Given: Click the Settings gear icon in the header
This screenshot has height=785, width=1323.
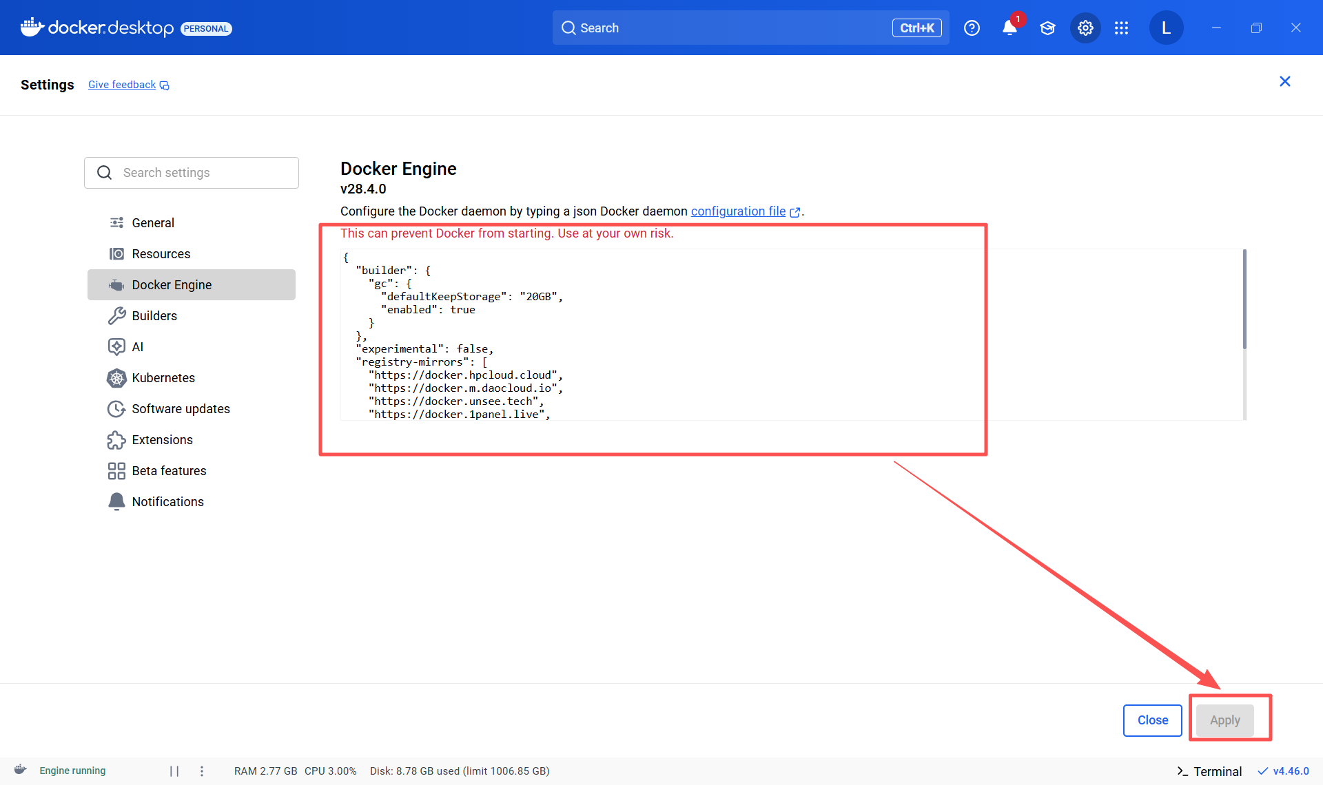Looking at the screenshot, I should click(1085, 28).
